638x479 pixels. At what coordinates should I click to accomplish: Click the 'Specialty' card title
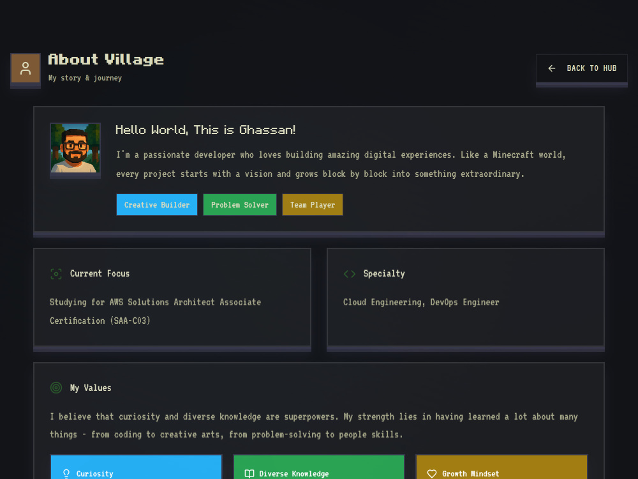[384, 274]
